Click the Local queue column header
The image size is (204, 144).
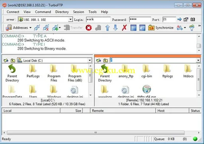click(x=31, y=111)
